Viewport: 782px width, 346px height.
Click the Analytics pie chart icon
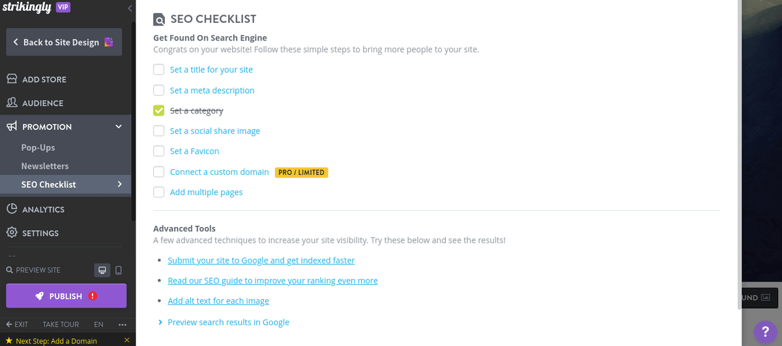point(12,209)
